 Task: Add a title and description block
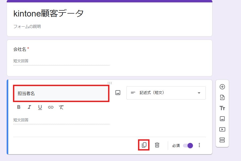tap(222, 108)
